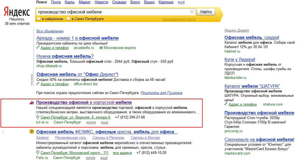The width and height of the screenshot is (305, 160).
Task: Expand 'ещё' under the Felix.ru result
Action: pos(104,158)
